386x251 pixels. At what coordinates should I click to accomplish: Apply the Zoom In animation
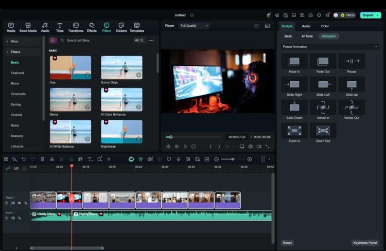pos(294,131)
